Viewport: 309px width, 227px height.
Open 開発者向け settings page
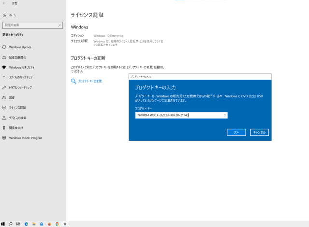[15, 128]
